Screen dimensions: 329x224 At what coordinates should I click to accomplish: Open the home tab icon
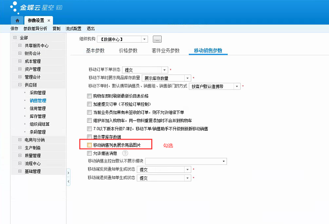tap(17, 21)
